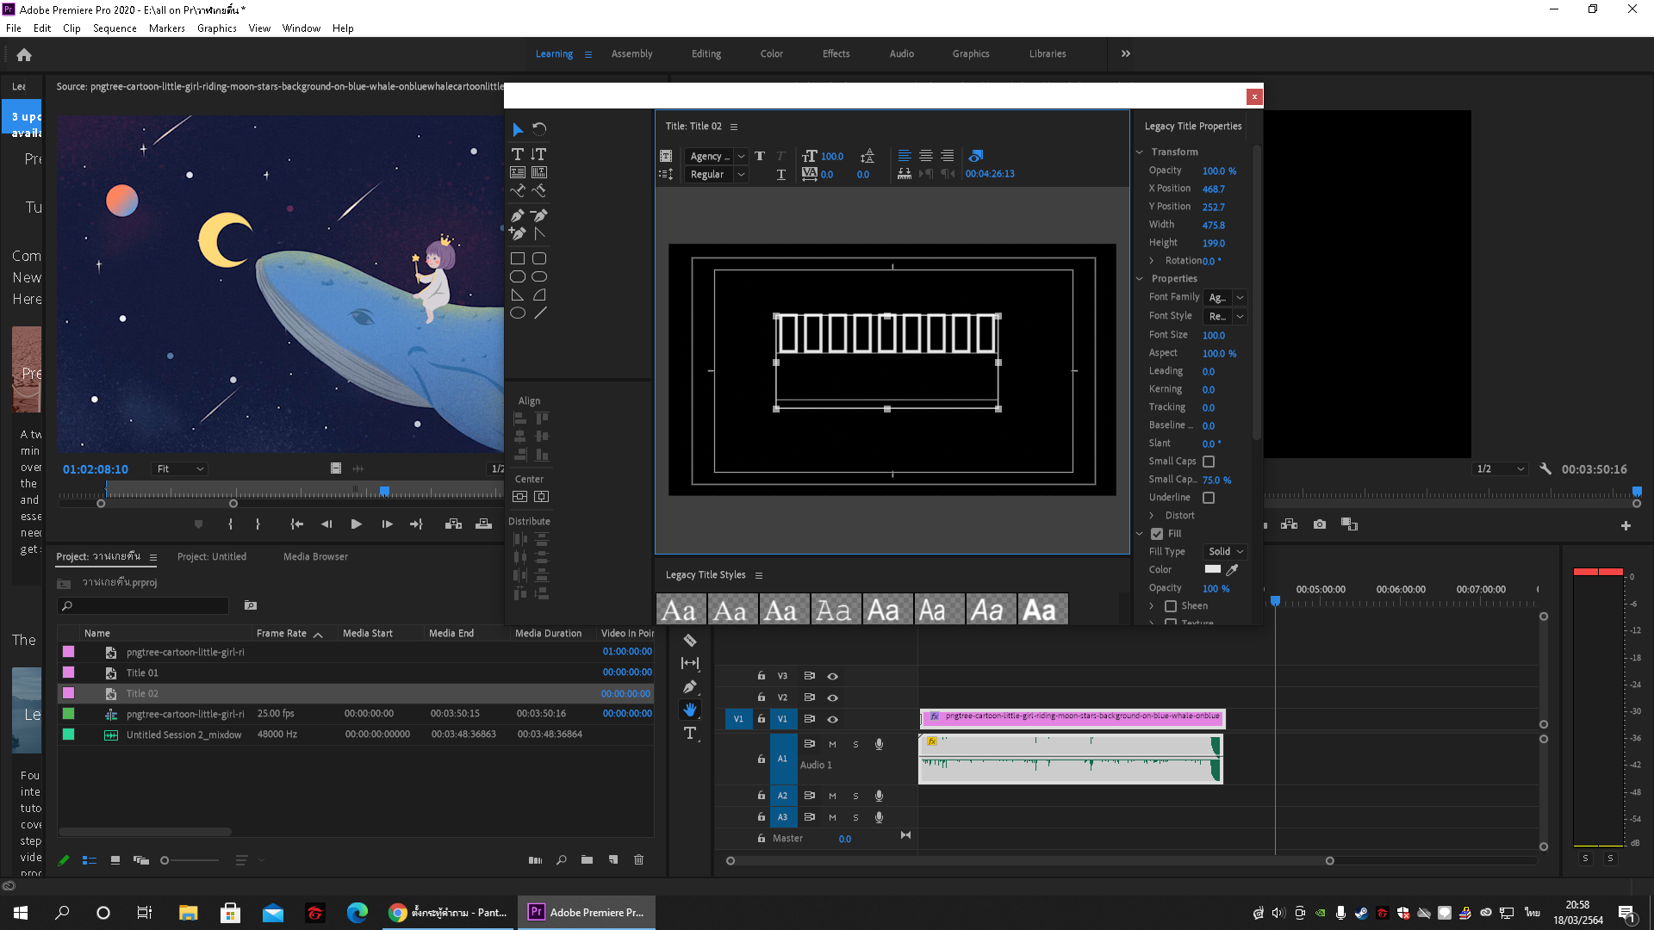Viewport: 1654px width, 930px height.
Task: Select the Wedge shape tool
Action: pyautogui.click(x=518, y=294)
